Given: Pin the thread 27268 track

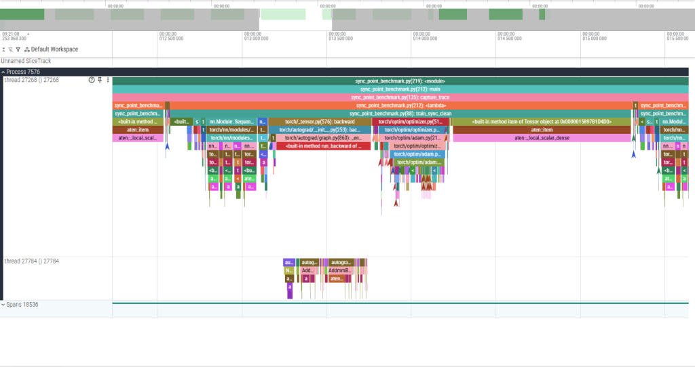Looking at the screenshot, I should 100,80.
